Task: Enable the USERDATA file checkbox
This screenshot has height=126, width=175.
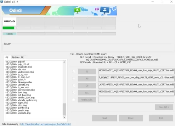Action: 74,100
